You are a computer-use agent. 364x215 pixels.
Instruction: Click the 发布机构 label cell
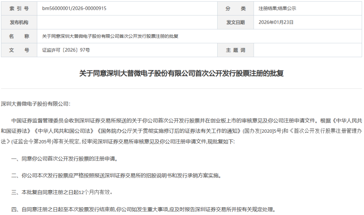tap(19, 23)
